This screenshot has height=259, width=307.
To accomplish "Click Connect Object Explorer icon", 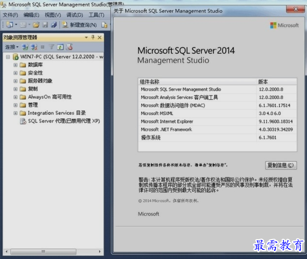I will [25, 47].
